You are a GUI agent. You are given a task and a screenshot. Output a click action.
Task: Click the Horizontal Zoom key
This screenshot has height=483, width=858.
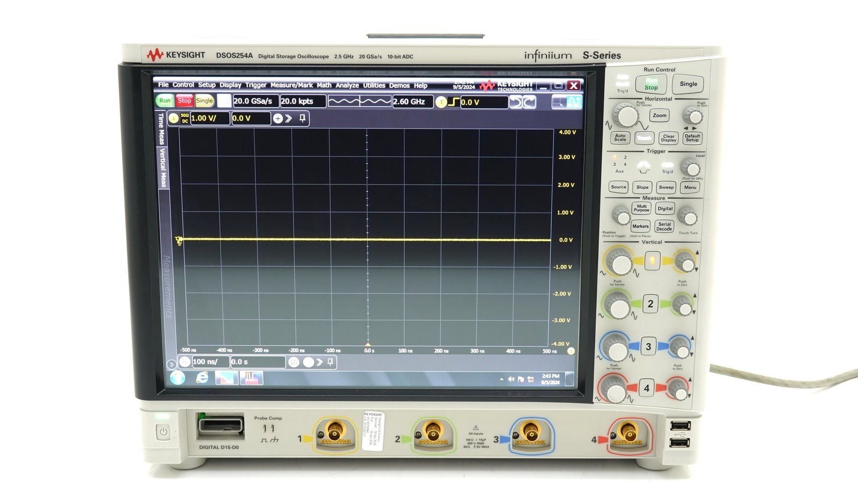tap(660, 115)
